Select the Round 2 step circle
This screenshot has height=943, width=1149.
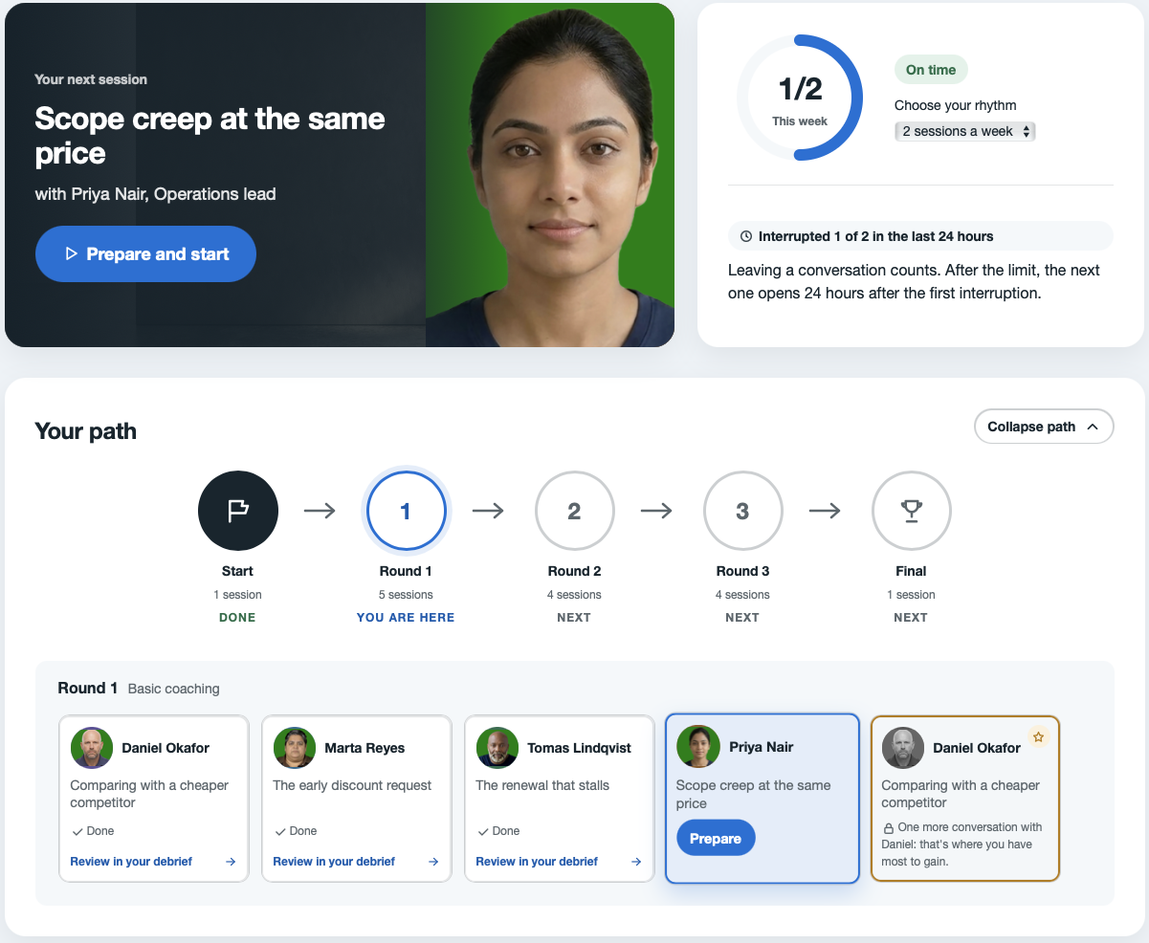tap(574, 512)
